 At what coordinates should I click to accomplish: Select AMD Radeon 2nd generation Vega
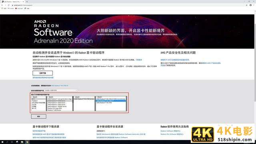tap(60, 99)
